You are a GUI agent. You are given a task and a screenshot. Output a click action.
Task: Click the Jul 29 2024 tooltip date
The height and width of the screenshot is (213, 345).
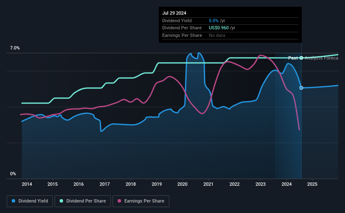(174, 13)
